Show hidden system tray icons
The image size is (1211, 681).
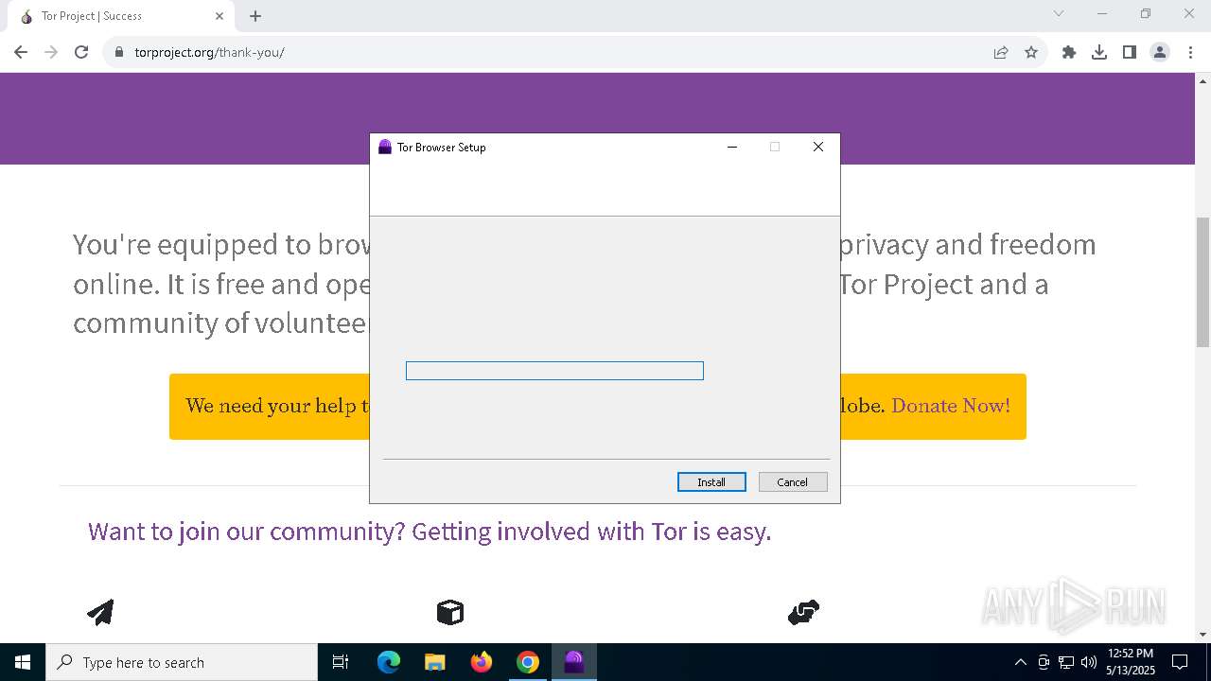pos(1020,662)
